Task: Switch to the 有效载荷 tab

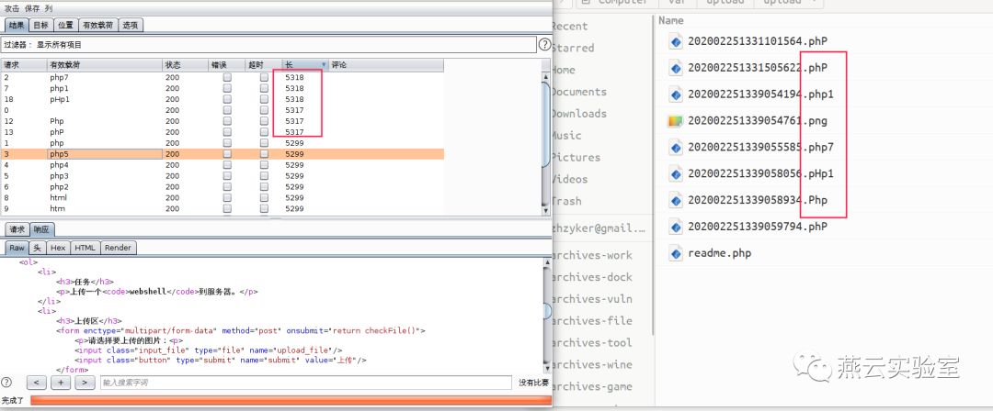Action: pos(97,26)
